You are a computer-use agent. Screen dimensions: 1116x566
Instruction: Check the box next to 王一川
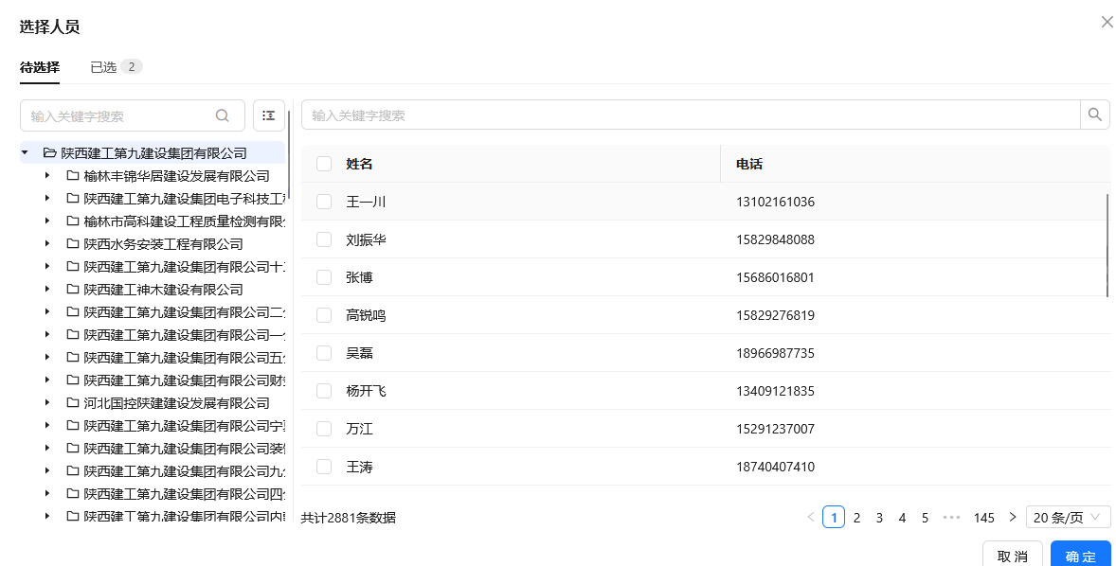pyautogui.click(x=324, y=202)
